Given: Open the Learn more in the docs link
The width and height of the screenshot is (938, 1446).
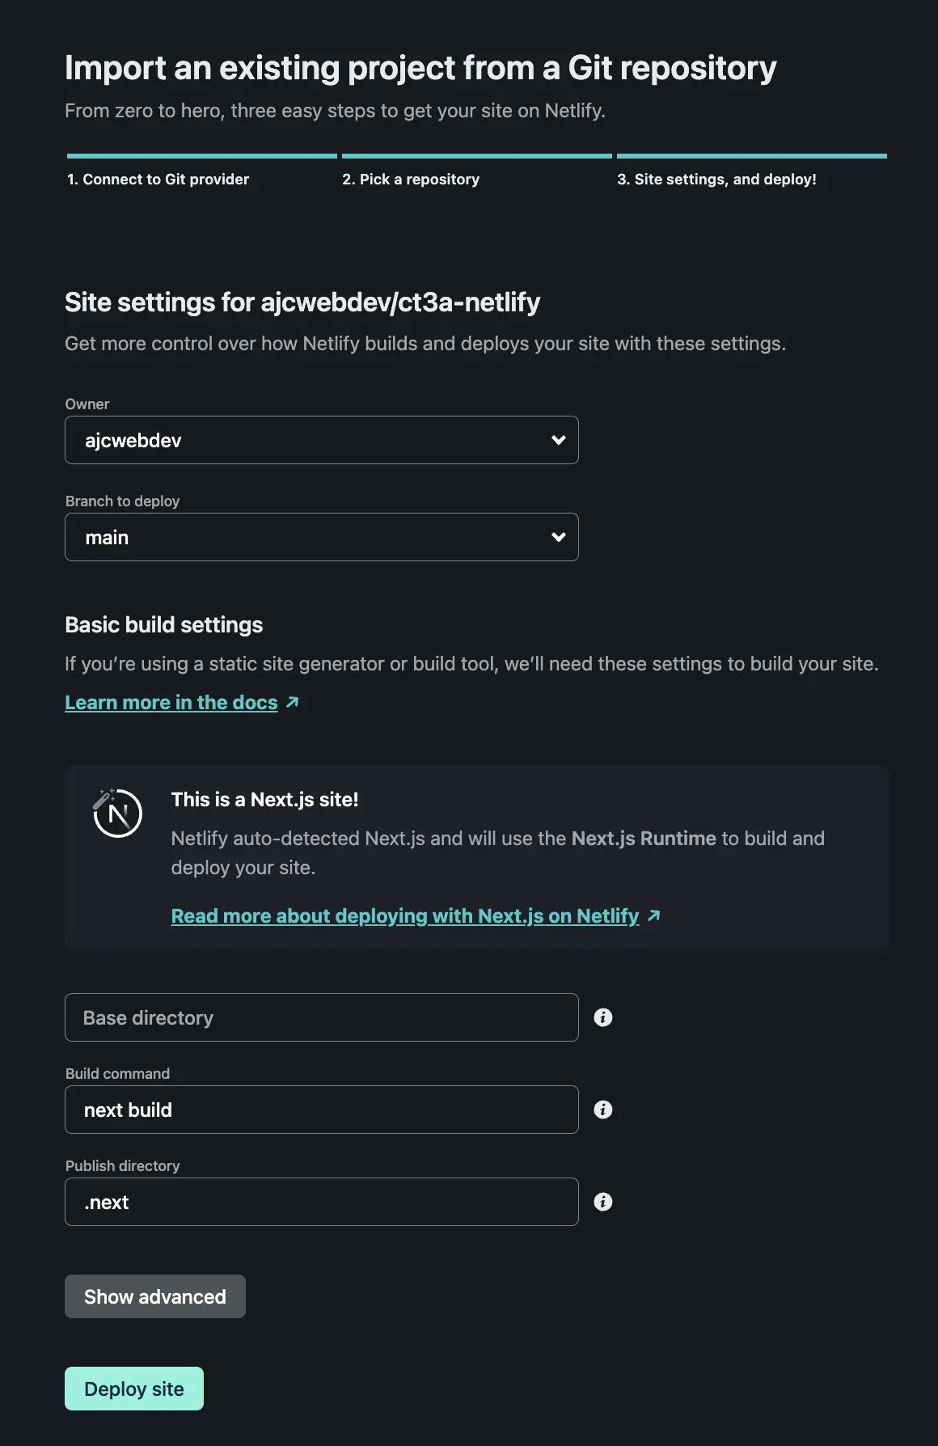Looking at the screenshot, I should coord(171,702).
